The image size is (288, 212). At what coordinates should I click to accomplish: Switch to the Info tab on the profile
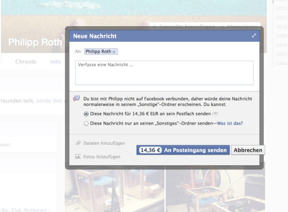point(55,62)
